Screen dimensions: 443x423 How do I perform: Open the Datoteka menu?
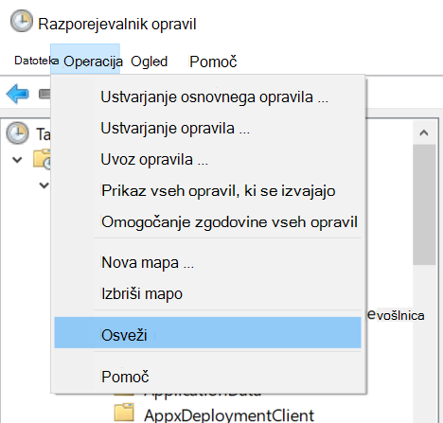tap(36, 61)
